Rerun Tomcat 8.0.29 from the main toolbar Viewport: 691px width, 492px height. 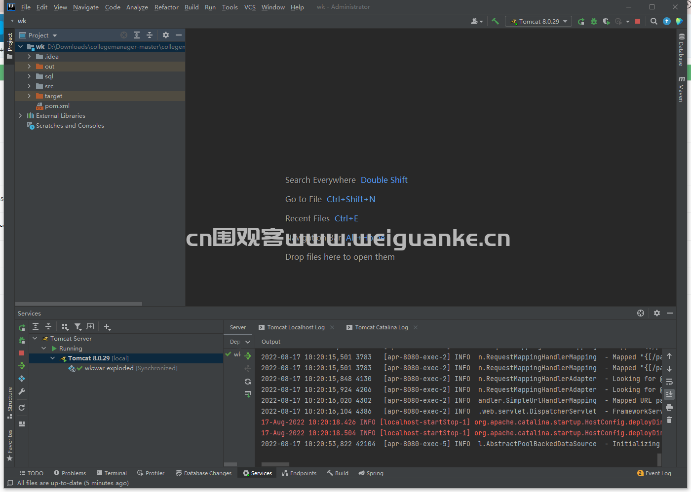581,21
